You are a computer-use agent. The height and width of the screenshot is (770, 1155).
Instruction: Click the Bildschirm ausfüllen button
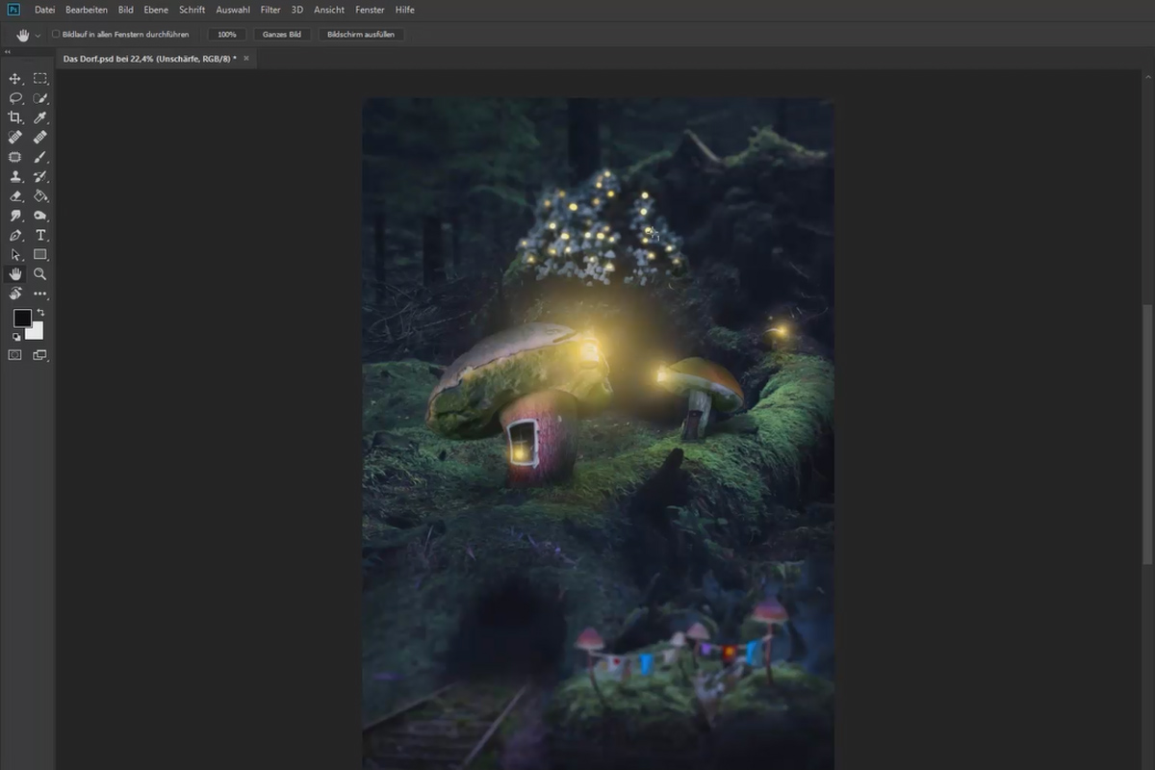pyautogui.click(x=362, y=34)
